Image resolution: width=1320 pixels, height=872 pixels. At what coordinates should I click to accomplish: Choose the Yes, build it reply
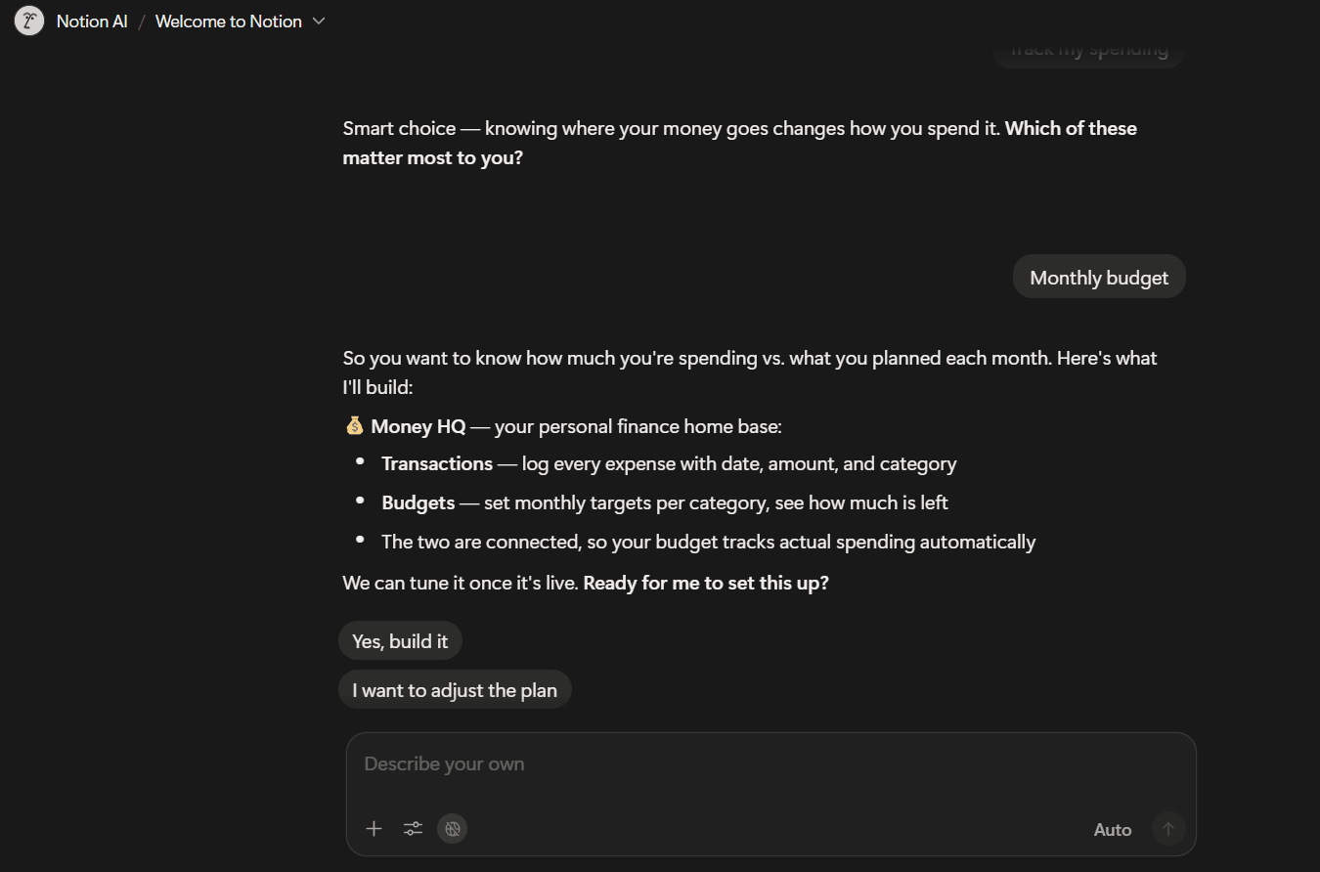coord(400,641)
